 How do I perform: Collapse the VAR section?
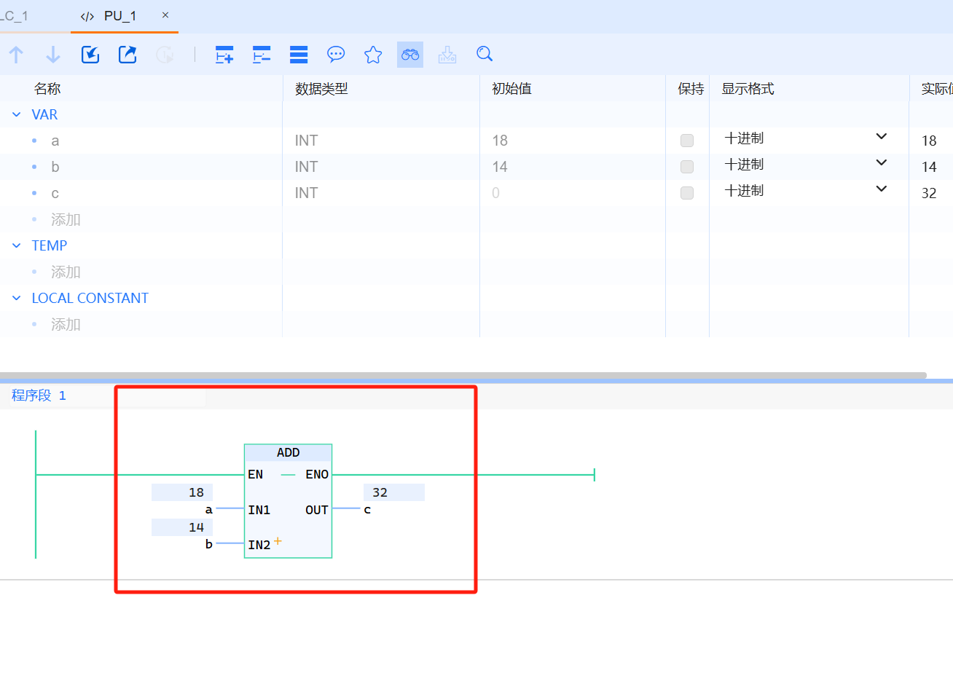click(17, 114)
